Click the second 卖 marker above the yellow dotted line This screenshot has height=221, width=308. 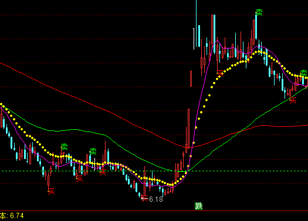click(93, 151)
